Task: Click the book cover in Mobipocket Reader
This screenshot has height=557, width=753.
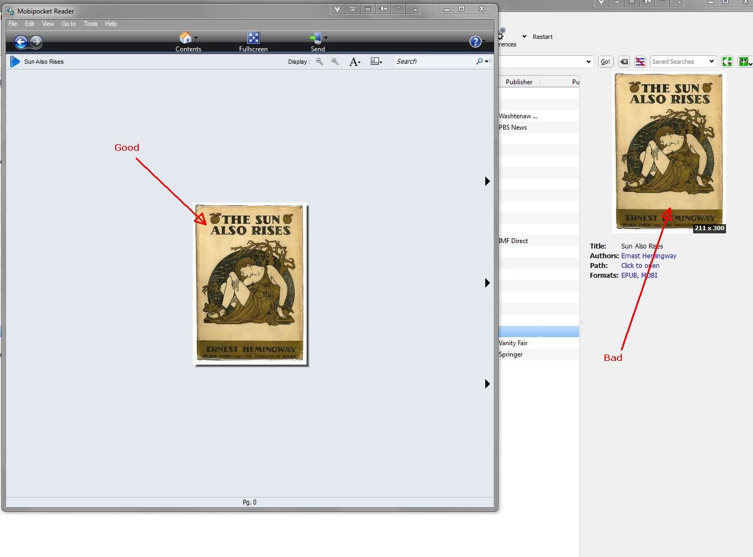Action: (x=250, y=284)
